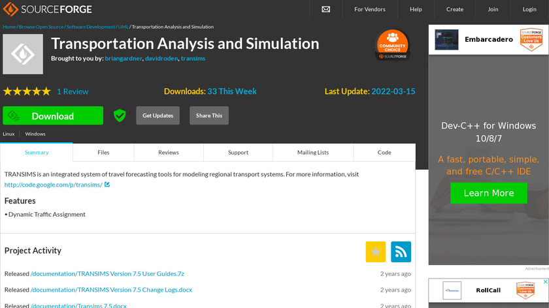Click last update date 2022-03-15
This screenshot has width=549, height=308.
[393, 91]
